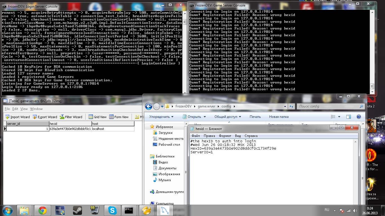Open the Справка menu in Notepad
Viewport: 385px width, 216px height.
(251, 136)
